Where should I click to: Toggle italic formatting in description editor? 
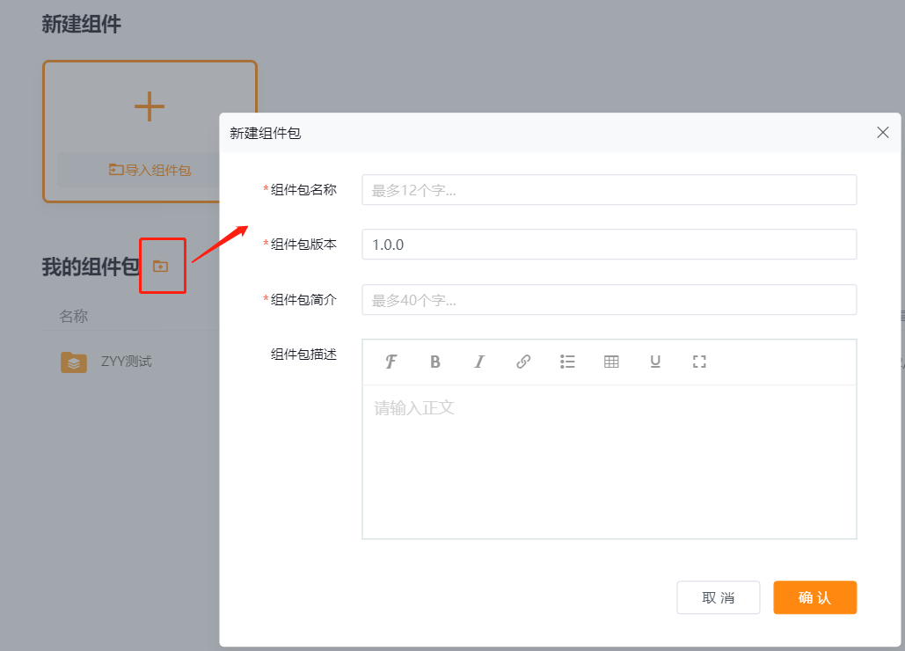tap(479, 362)
